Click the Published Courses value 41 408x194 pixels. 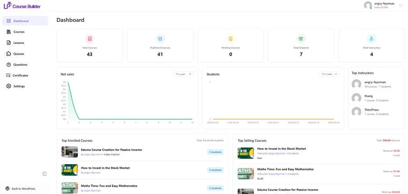tap(160, 54)
